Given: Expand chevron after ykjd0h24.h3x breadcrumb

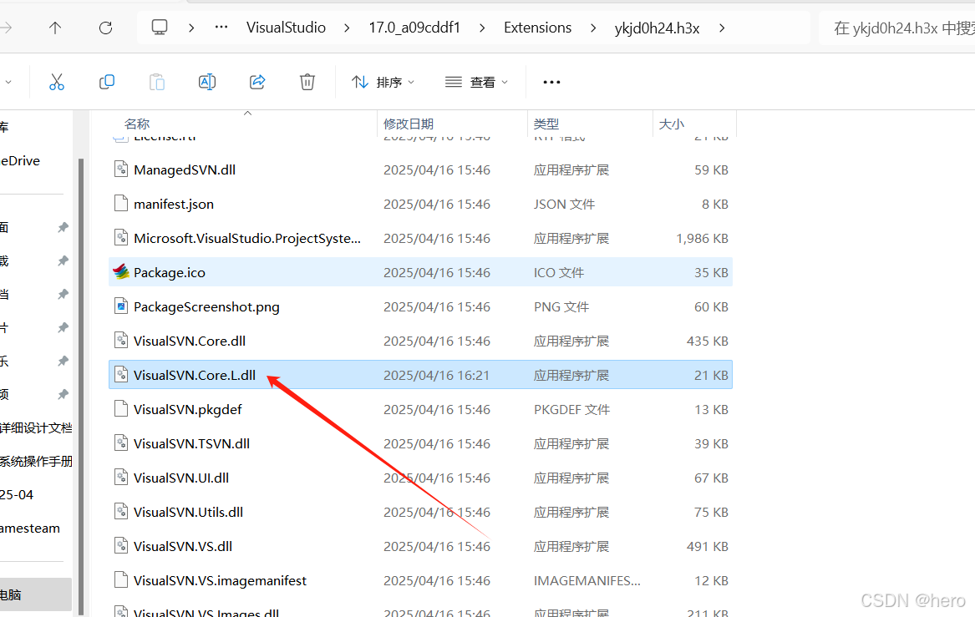Looking at the screenshot, I should point(721,28).
